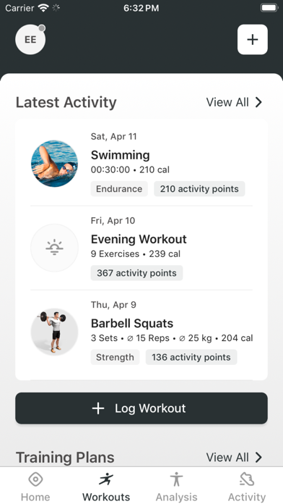
Task: Open the Analysis body figure icon
Action: click(177, 479)
